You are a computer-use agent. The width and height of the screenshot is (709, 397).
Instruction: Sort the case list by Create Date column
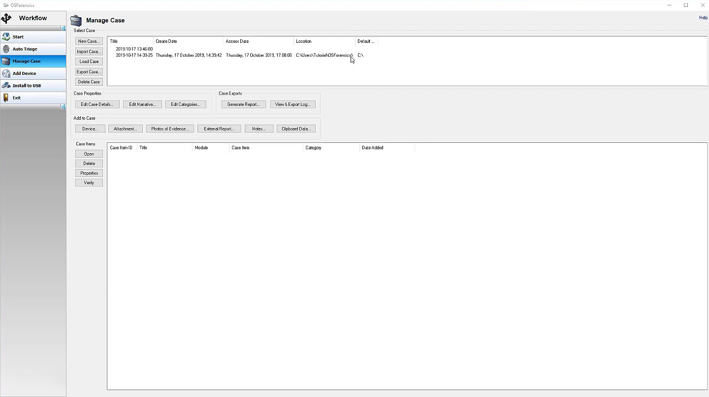189,41
